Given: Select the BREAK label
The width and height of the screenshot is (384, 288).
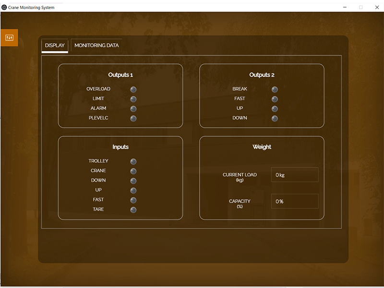Looking at the screenshot, I should click(240, 89).
